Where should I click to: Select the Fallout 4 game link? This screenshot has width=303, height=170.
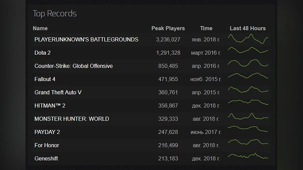coord(45,79)
